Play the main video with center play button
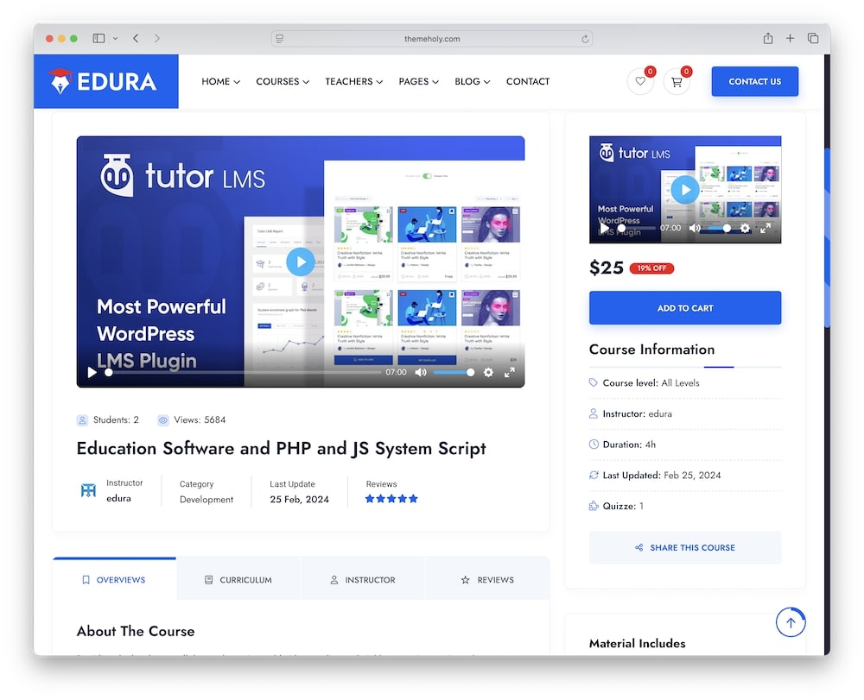Image resolution: width=864 pixels, height=700 pixels. tap(301, 262)
